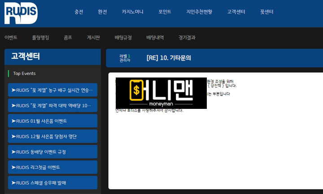Viewport: 323px width, 194px height.
Task: Click the Top Events label
Action: click(24, 73)
